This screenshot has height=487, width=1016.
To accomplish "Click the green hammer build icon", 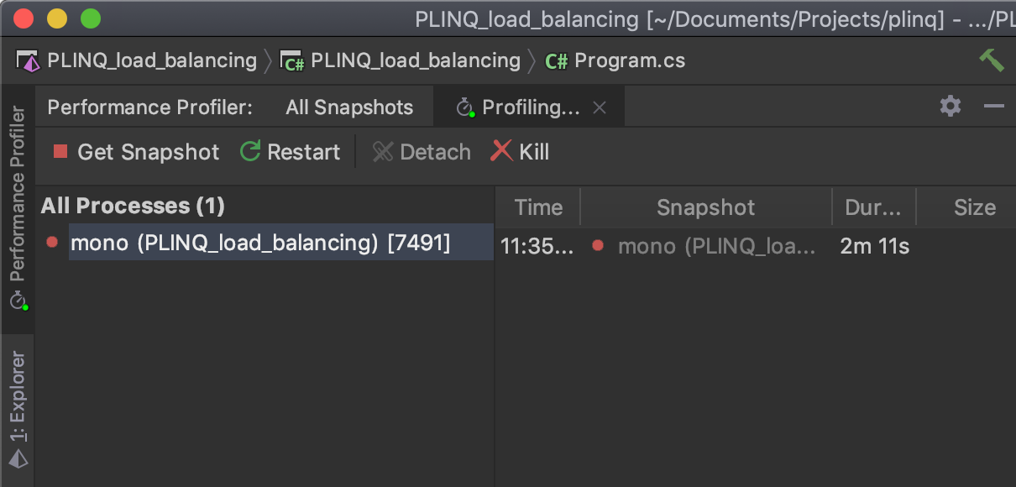I will [x=992, y=60].
